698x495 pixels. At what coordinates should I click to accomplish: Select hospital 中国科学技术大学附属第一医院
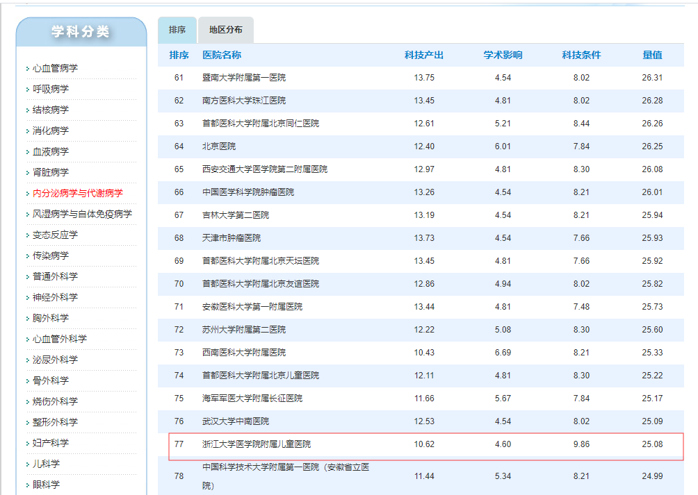pyautogui.click(x=286, y=476)
